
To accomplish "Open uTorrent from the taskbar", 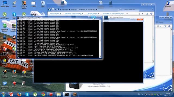I will click(x=35, y=95).
